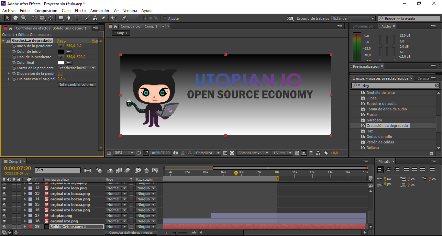This screenshot has width=442, height=236.
Task: Open the Estándar workspace dropdown
Action: (353, 18)
